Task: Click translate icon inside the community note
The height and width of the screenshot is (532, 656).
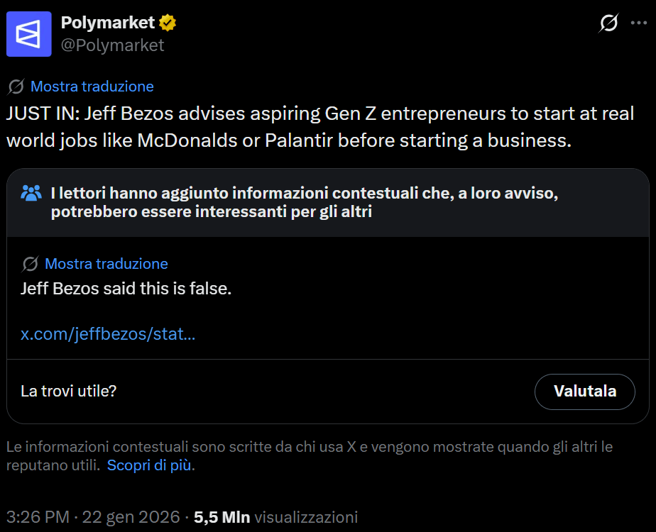Action: click(x=30, y=264)
